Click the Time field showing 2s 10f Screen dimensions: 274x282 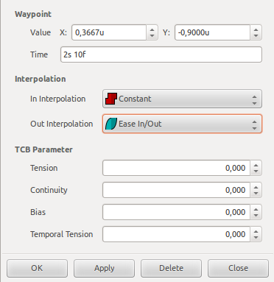coord(161,54)
